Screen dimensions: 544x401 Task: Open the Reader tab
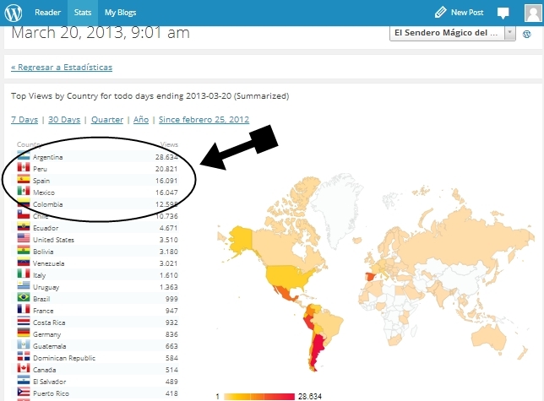click(47, 13)
